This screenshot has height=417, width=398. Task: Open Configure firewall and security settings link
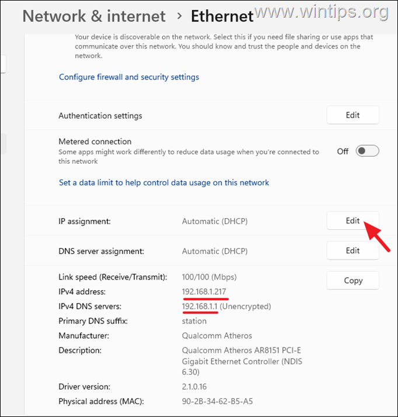pos(129,77)
